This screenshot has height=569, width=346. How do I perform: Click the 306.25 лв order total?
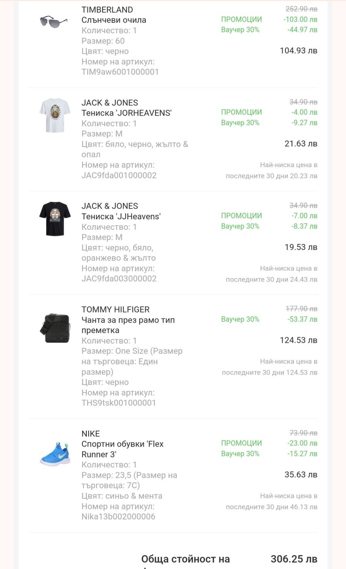(x=294, y=559)
